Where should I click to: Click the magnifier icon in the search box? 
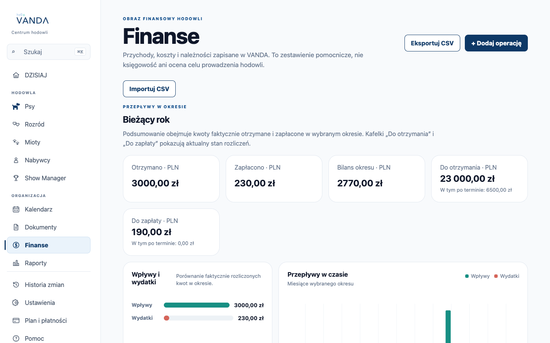14,52
